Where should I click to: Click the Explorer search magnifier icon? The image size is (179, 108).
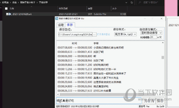pyautogui.click(x=140, y=2)
